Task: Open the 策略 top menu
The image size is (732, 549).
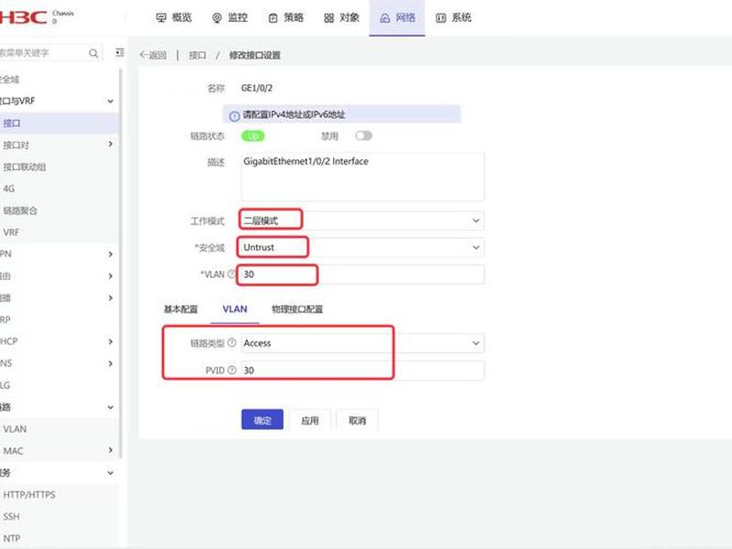Action: [285, 17]
